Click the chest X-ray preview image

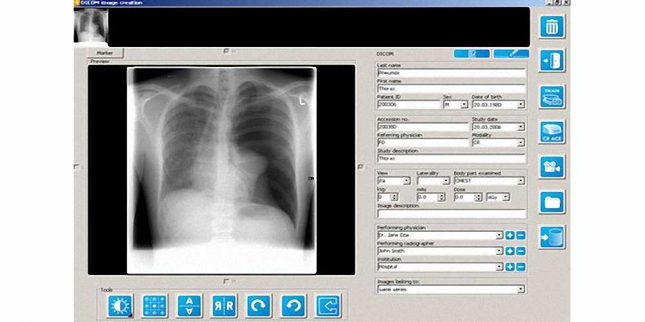(x=221, y=170)
